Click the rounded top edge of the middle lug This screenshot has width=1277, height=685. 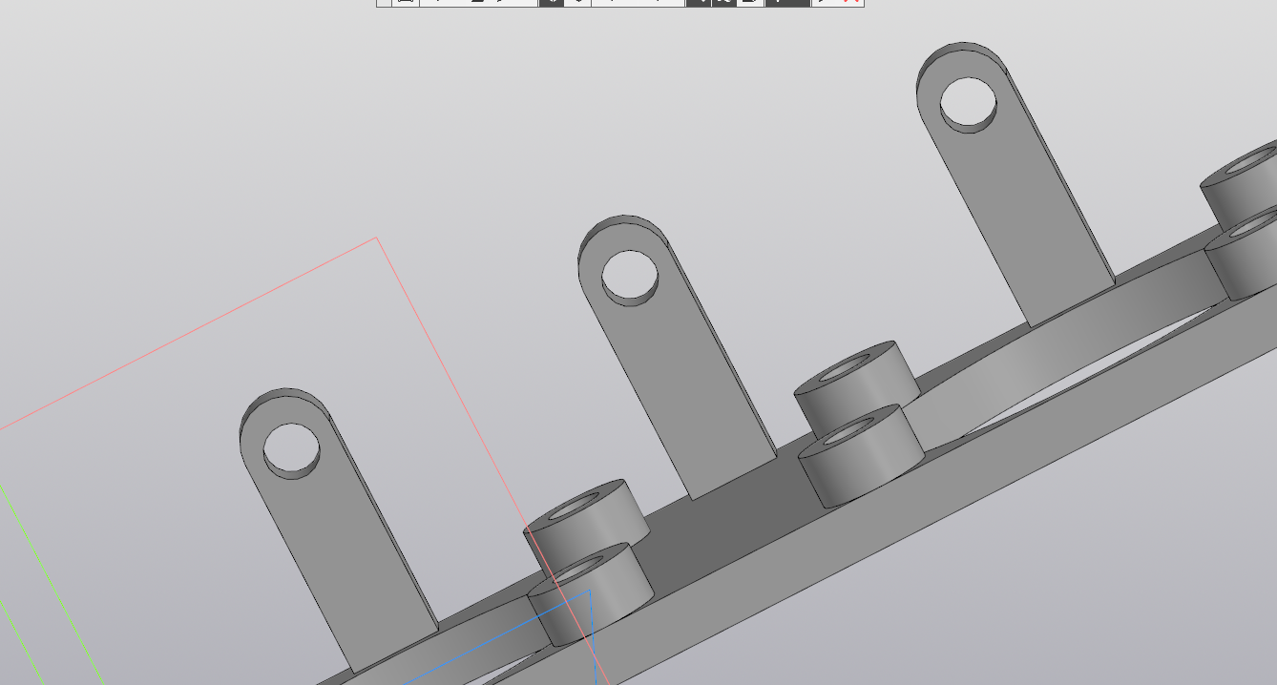coord(620,221)
